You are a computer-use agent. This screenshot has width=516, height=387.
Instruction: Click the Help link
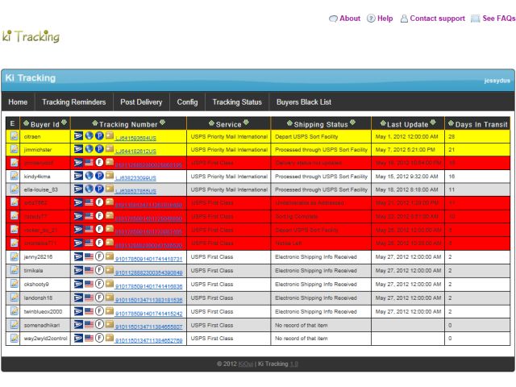[380, 19]
